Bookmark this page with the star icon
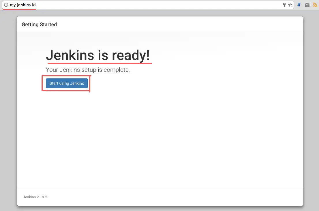The image size is (319, 211). pyautogui.click(x=290, y=5)
